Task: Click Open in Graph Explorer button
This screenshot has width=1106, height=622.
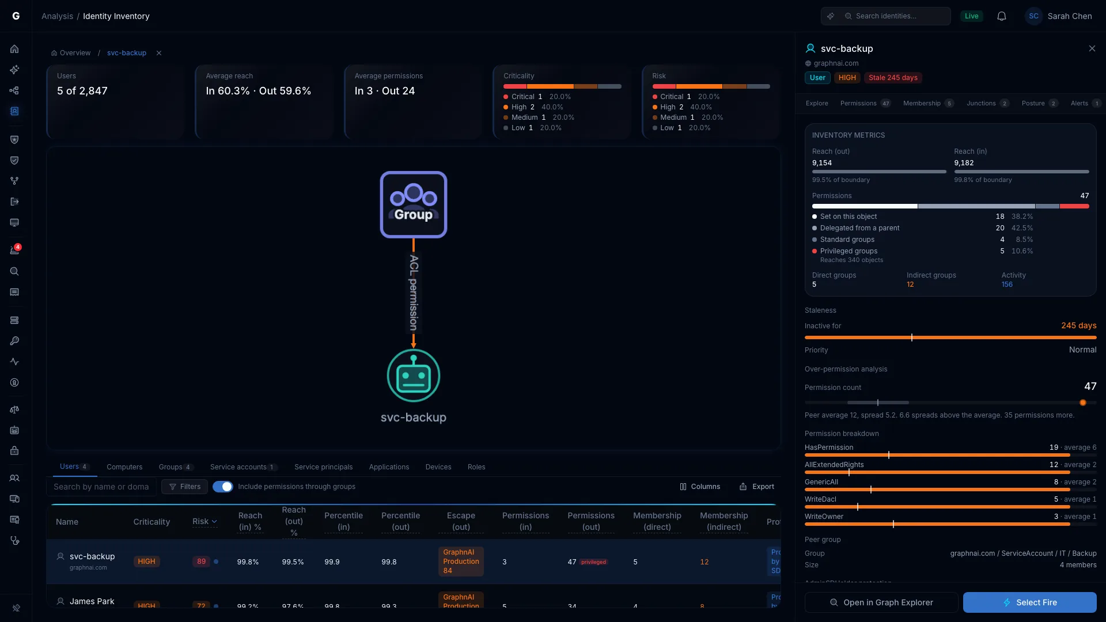Action: tap(881, 602)
